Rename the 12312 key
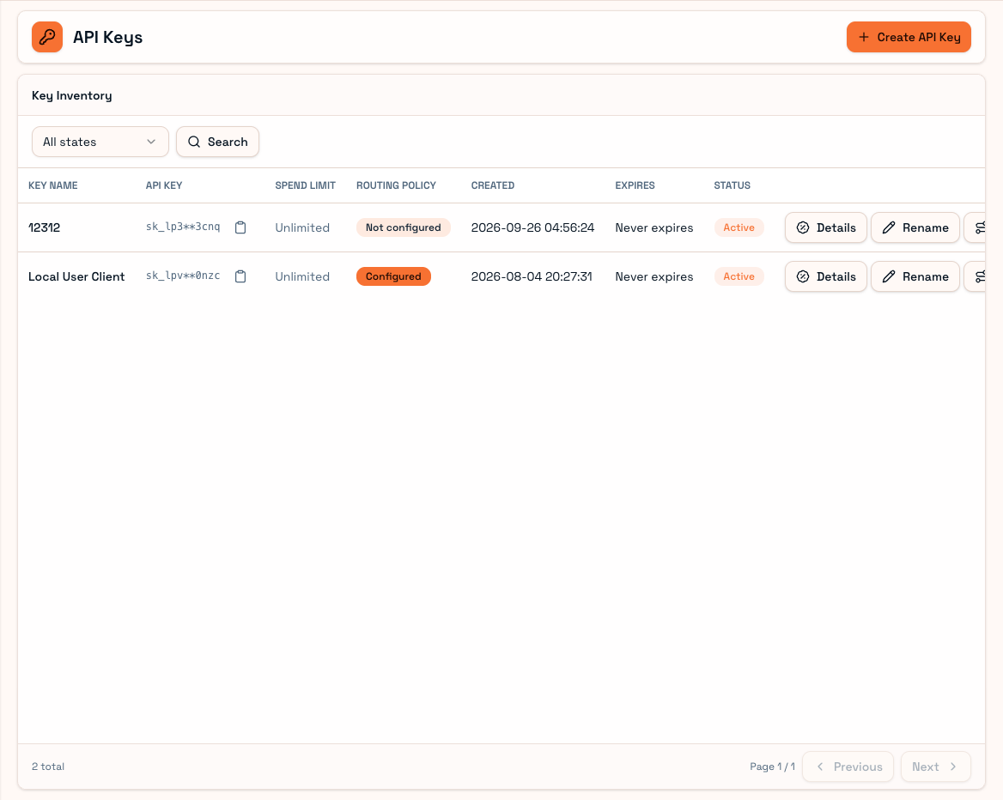1003x800 pixels. pyautogui.click(x=915, y=227)
